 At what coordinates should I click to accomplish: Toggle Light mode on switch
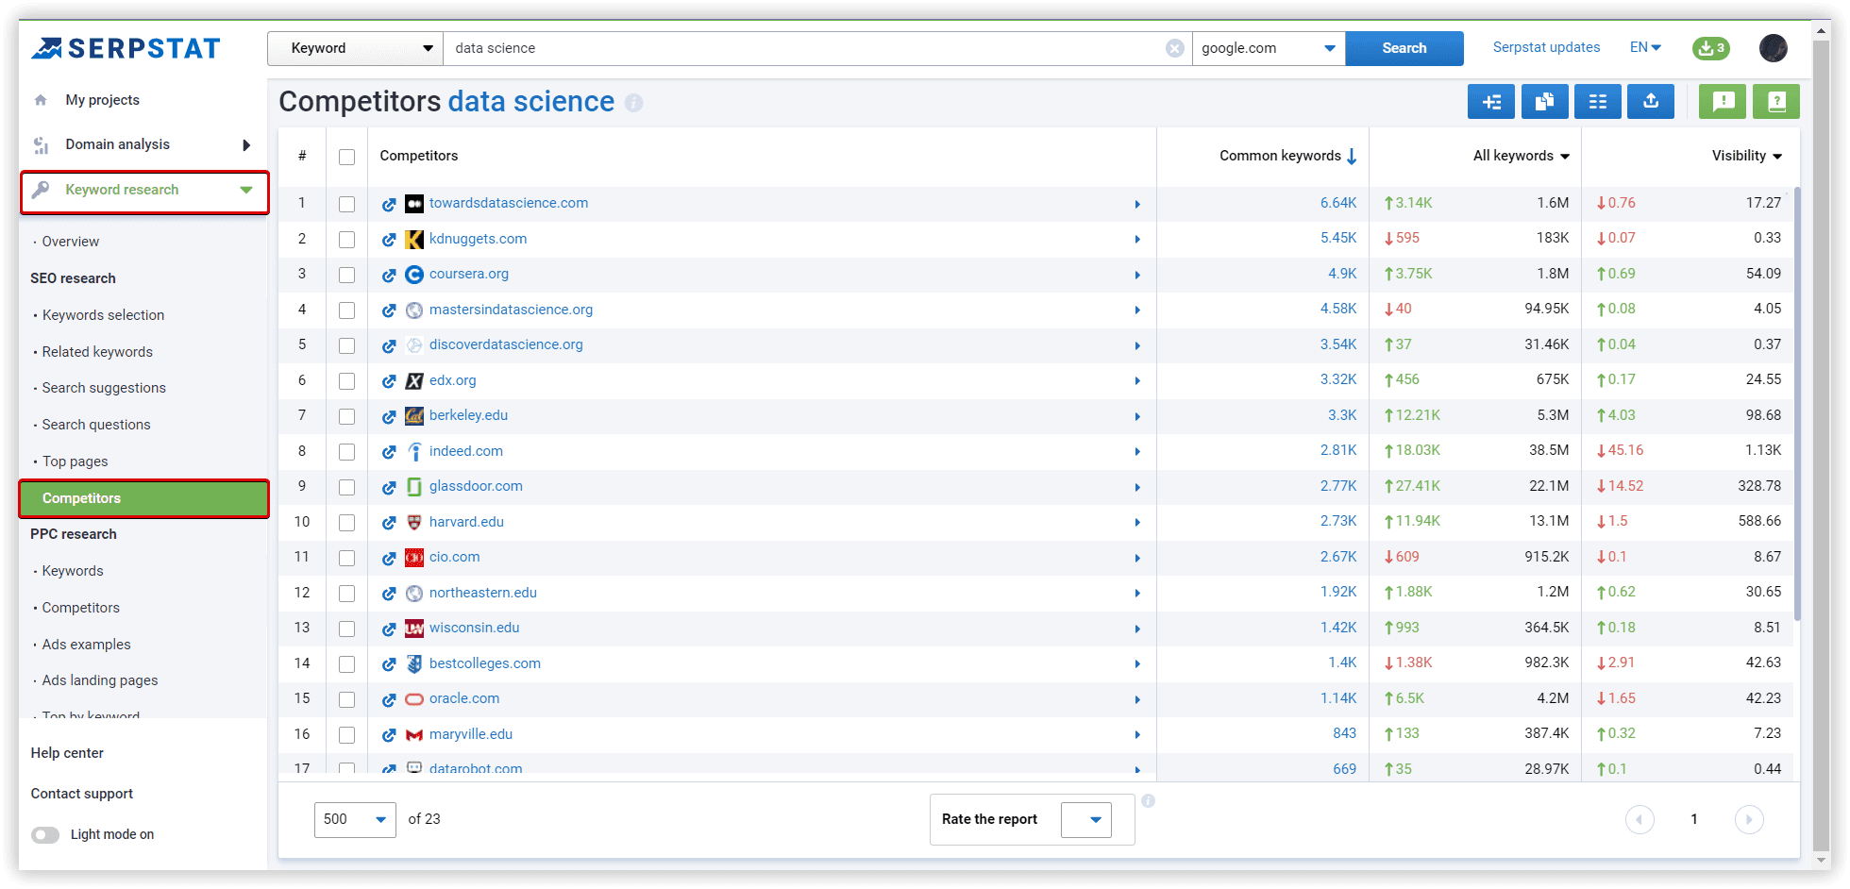tap(44, 834)
